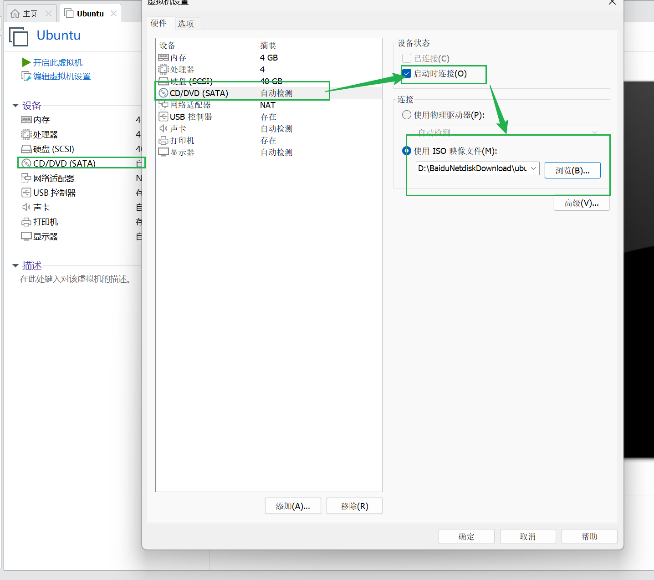Image resolution: width=654 pixels, height=580 pixels.
Task: Click 添加(A)... button
Action: (293, 506)
